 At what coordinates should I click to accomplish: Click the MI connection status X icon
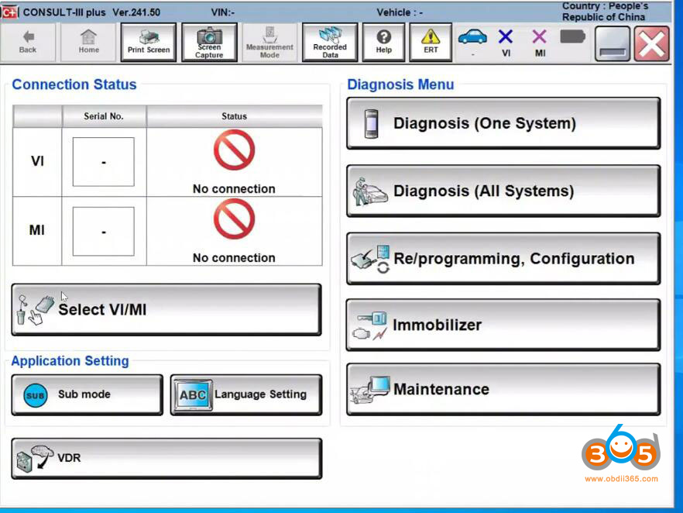tap(539, 37)
